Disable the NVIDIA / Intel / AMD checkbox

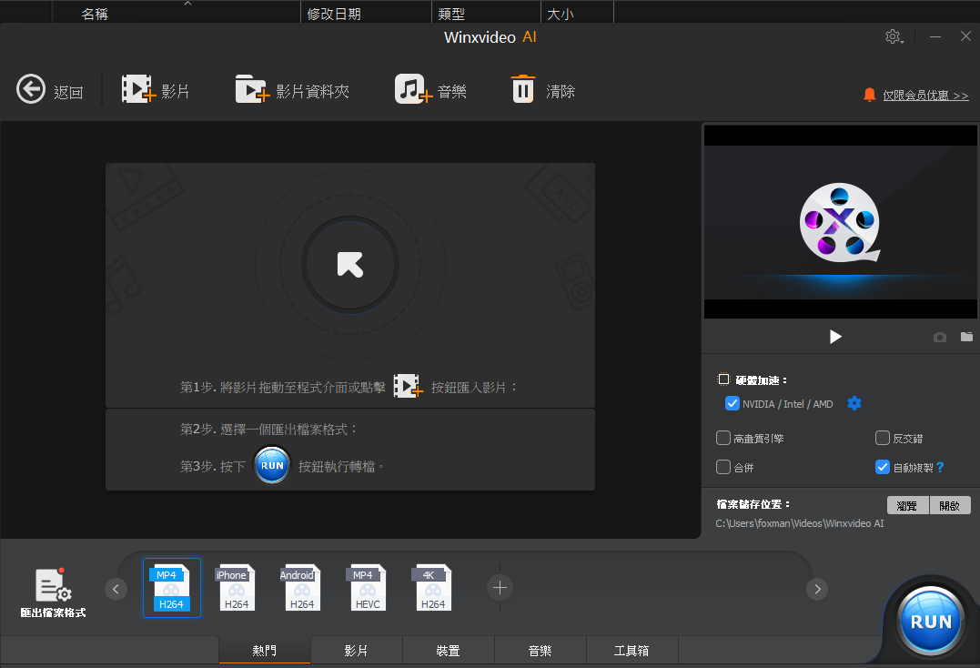(x=732, y=404)
